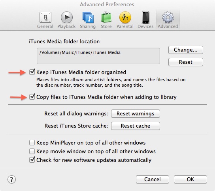Click the 'Reset iTunes Store cache:' label

pyautogui.click(x=76, y=126)
